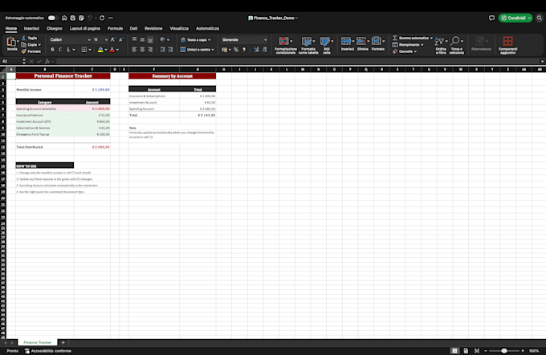This screenshot has width=546, height=355.
Task: Click the decrease indent icon
Action: pos(162,50)
